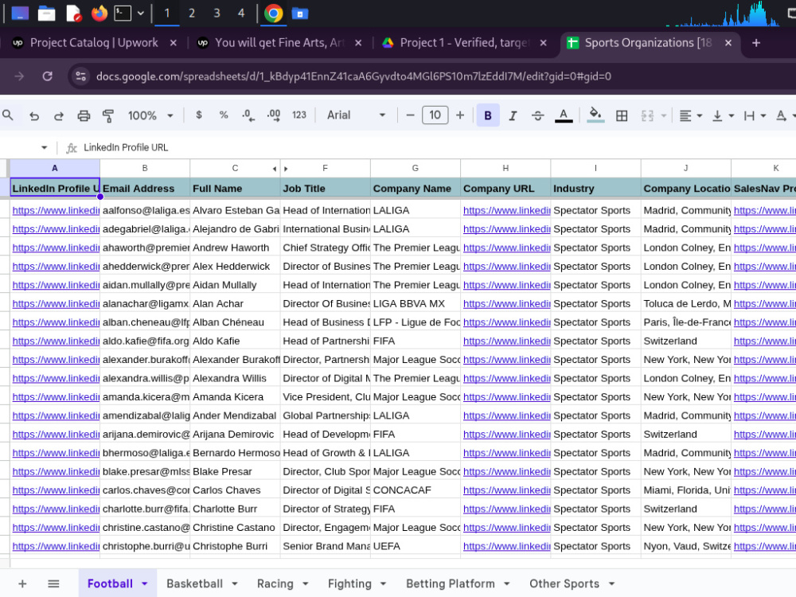The height and width of the screenshot is (597, 796).
Task: Format as percent icon
Action: [224, 115]
